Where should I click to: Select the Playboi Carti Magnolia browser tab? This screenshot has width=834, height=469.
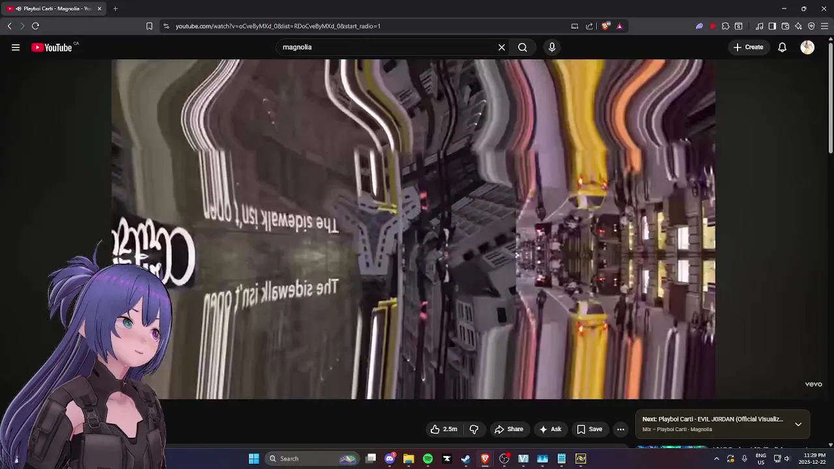point(52,8)
